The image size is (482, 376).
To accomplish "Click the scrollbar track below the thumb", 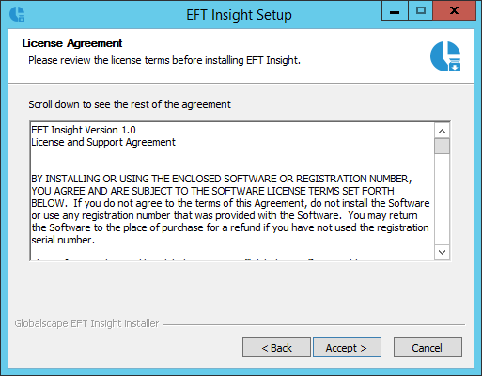I will (442, 199).
